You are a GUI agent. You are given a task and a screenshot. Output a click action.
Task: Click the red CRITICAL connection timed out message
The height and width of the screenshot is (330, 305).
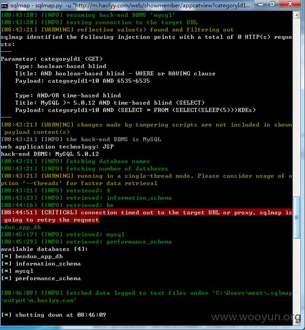tap(146, 216)
